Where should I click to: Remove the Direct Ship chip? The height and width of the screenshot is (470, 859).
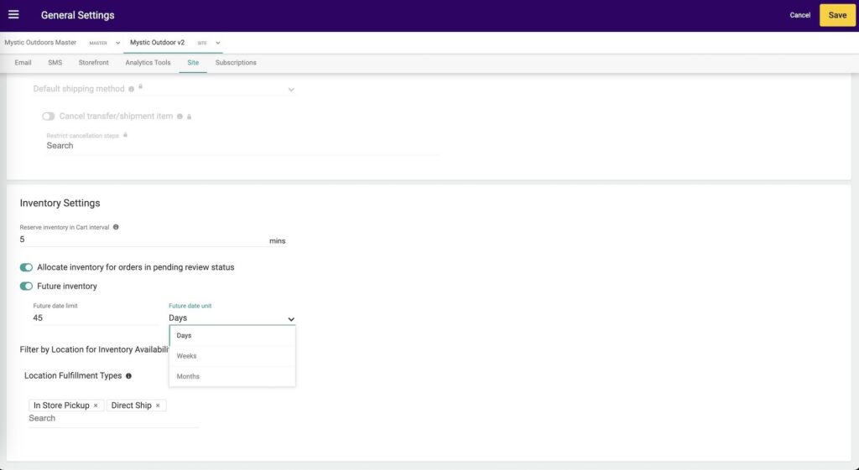[x=158, y=405]
